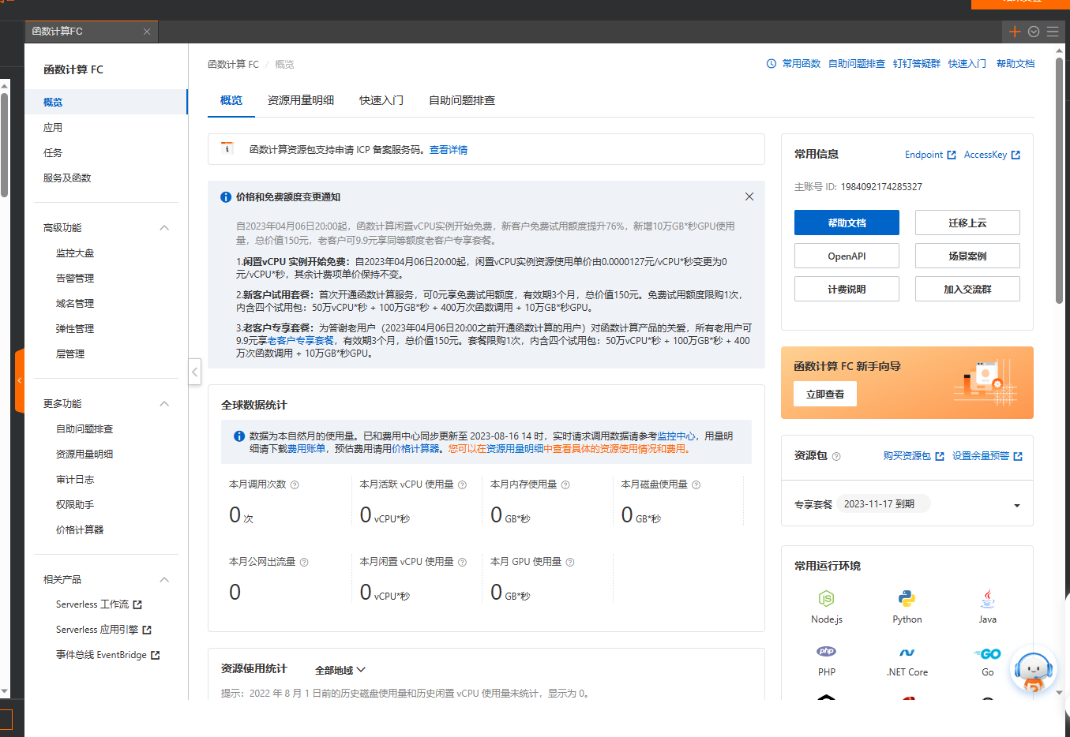Click help icon next to 本月磁盘使用量
The width and height of the screenshot is (1070, 737).
696,484
